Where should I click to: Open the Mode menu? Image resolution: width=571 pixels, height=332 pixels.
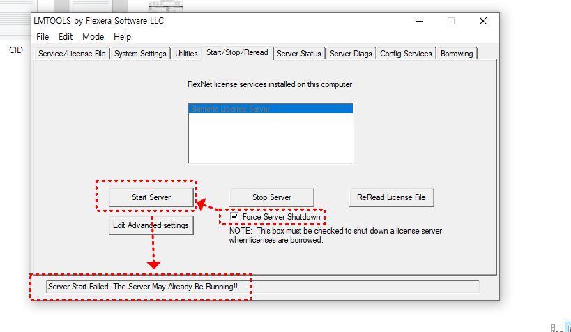pyautogui.click(x=93, y=37)
